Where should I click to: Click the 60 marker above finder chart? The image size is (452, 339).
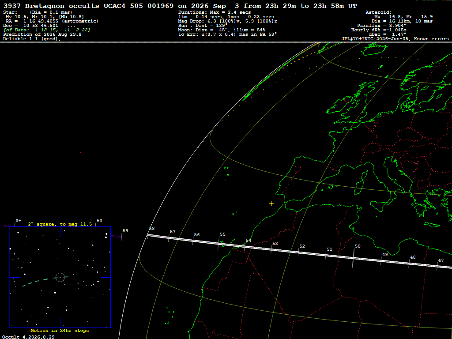coord(99,221)
